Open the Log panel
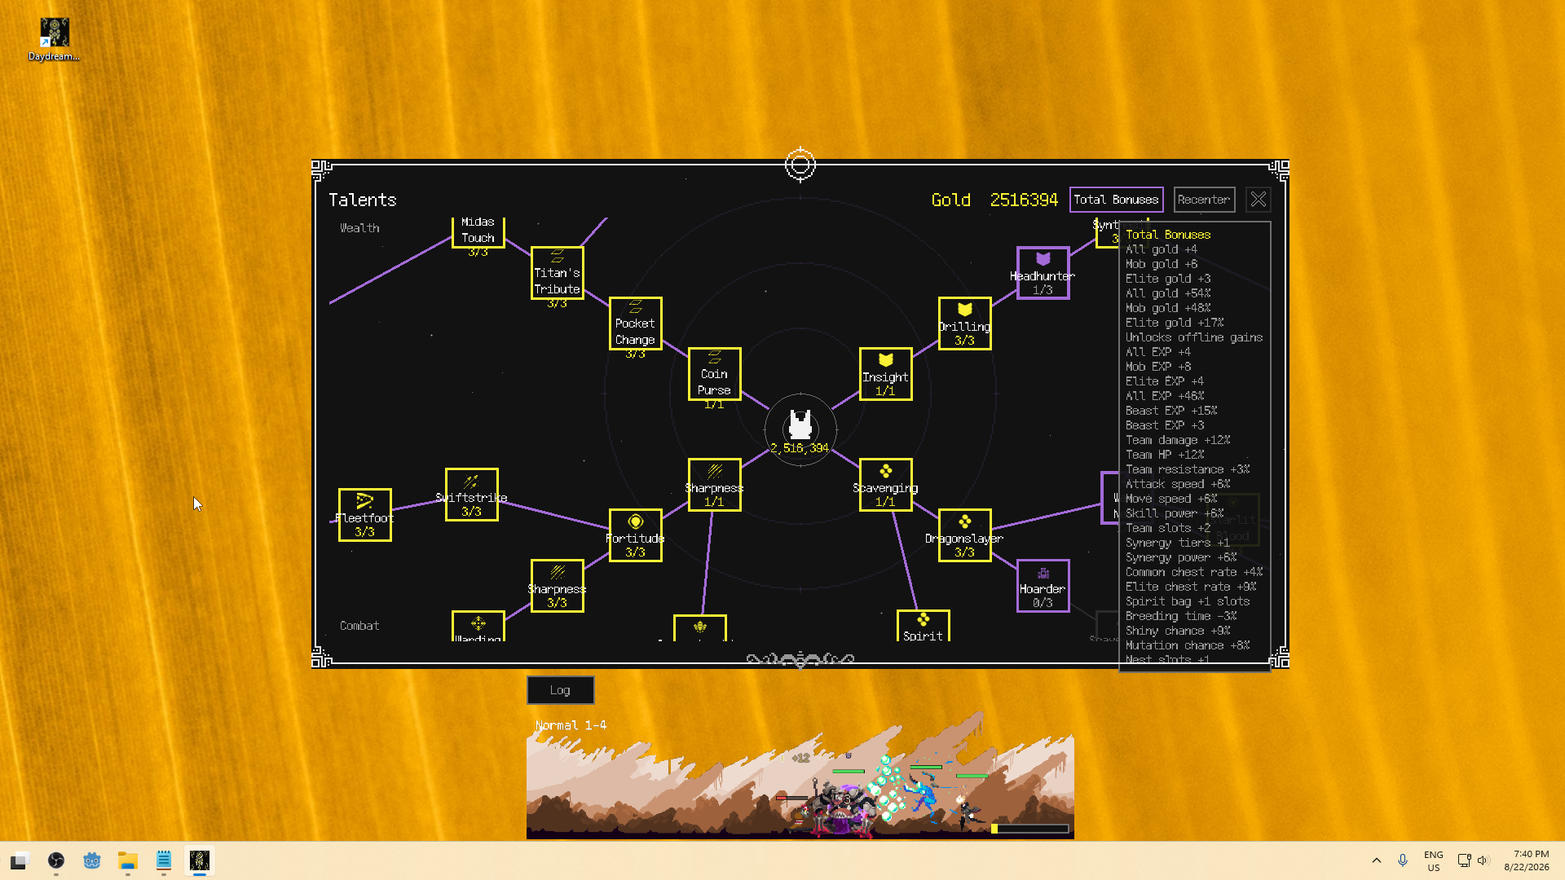Viewport: 1565px width, 880px height. (560, 690)
